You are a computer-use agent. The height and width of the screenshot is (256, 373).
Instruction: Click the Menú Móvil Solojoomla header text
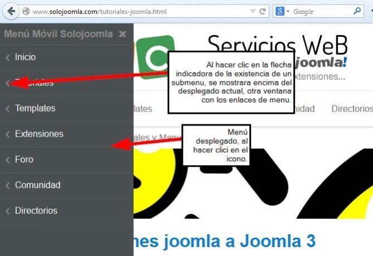point(59,34)
